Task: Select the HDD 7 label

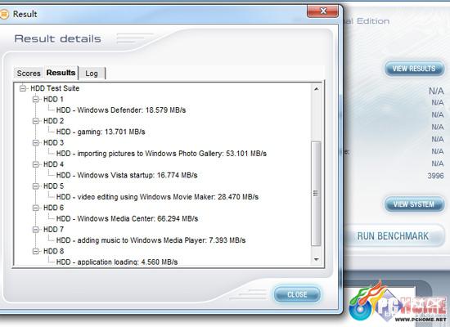Action: click(53, 230)
